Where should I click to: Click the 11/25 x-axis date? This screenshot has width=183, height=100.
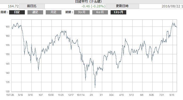click(x=61, y=95)
